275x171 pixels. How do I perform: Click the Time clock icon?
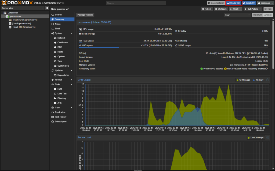[55, 61]
